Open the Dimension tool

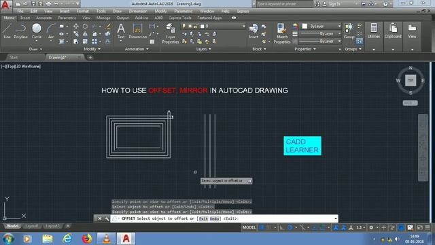(137, 31)
